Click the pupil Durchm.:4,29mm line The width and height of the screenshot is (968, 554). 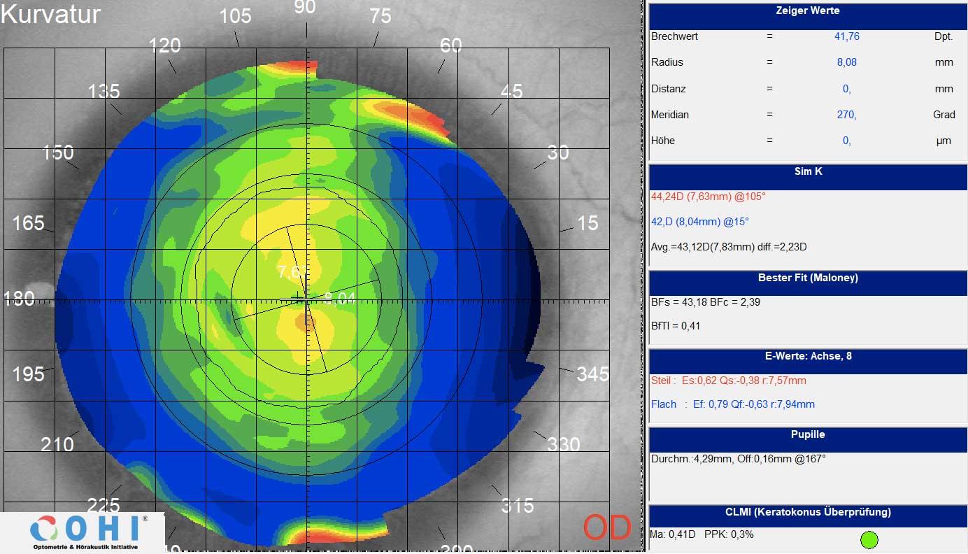(738, 459)
